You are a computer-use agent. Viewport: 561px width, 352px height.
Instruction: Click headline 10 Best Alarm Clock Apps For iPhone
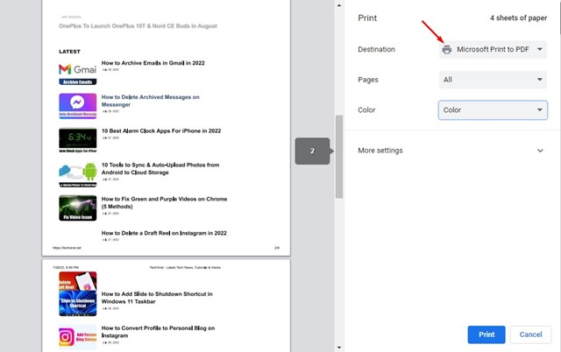pos(161,130)
